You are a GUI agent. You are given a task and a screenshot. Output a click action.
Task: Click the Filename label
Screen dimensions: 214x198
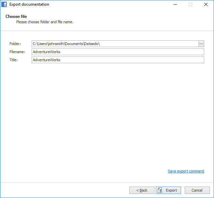click(x=17, y=52)
